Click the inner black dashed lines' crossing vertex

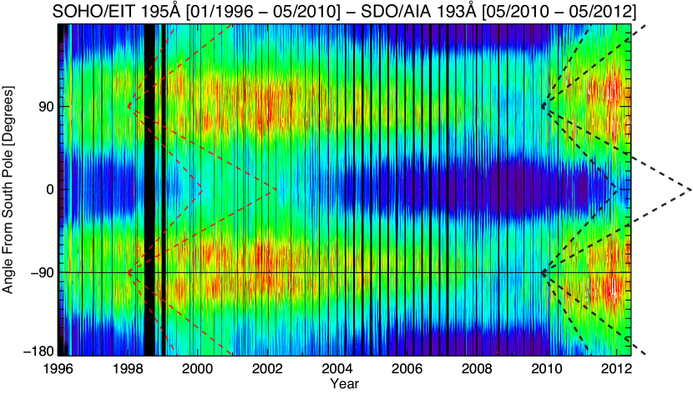617,190
